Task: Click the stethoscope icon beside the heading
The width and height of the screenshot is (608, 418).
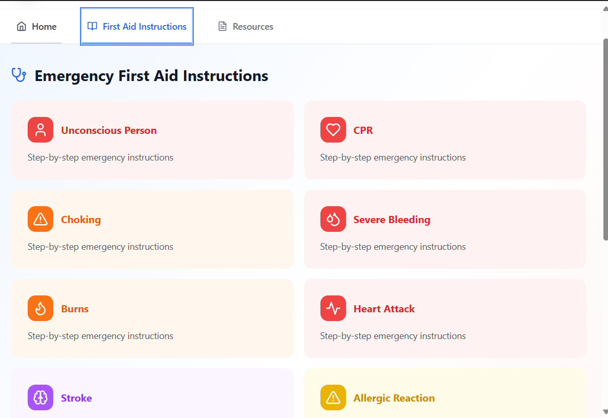Action: pos(19,75)
